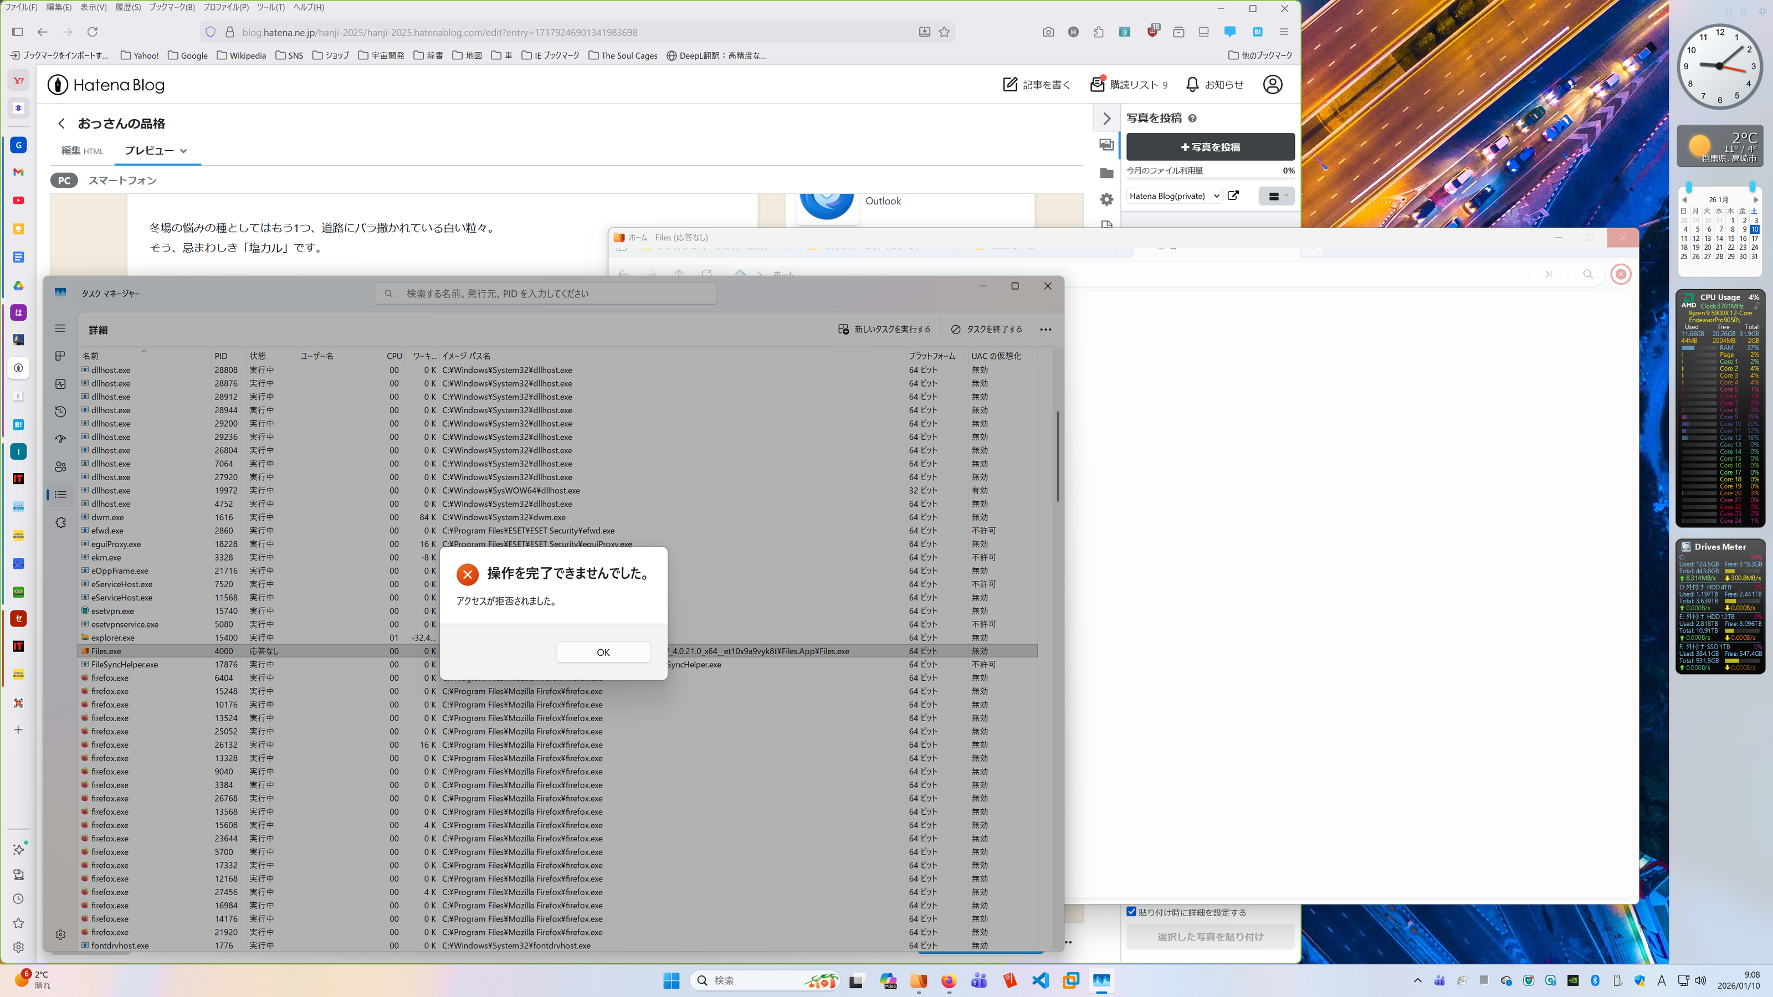Open Task Manager more options ellipsis

point(1046,330)
